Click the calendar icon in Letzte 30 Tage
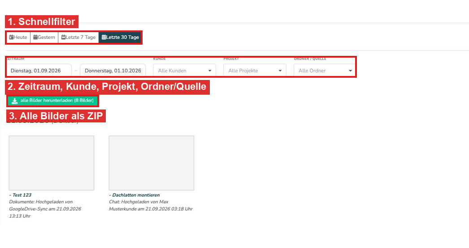This screenshot has height=248, width=469. [x=104, y=37]
